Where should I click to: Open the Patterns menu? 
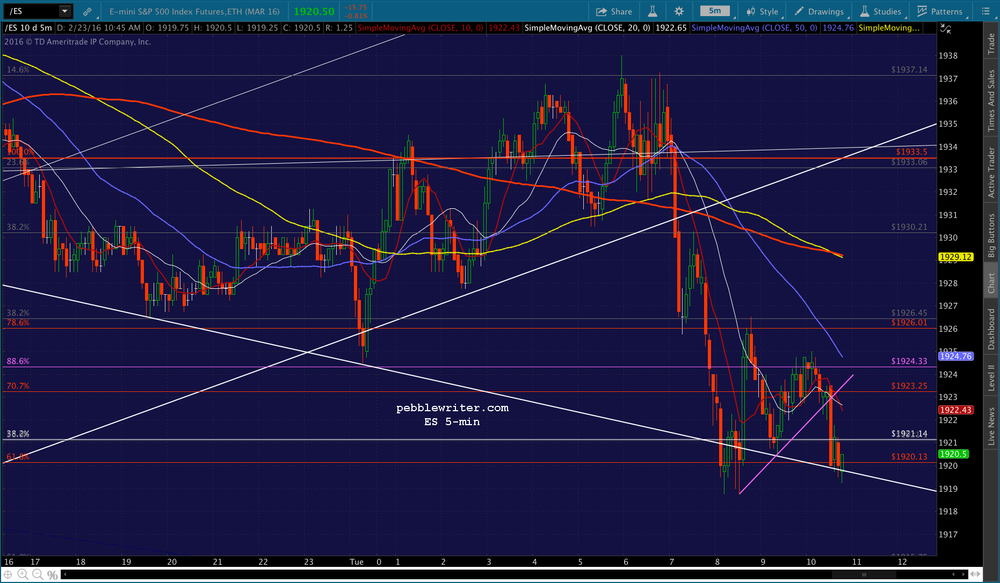point(940,11)
